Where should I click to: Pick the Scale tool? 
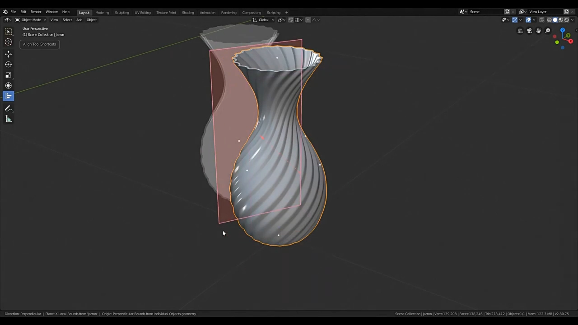[x=8, y=75]
